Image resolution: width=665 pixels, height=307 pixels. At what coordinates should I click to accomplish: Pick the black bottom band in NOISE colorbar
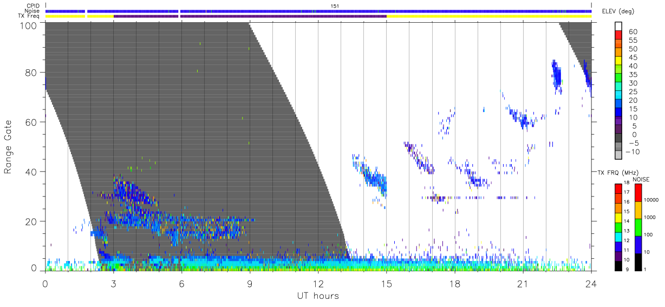coord(638,262)
